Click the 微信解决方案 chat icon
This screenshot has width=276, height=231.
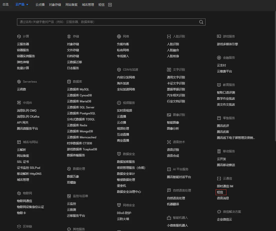coord(219,212)
